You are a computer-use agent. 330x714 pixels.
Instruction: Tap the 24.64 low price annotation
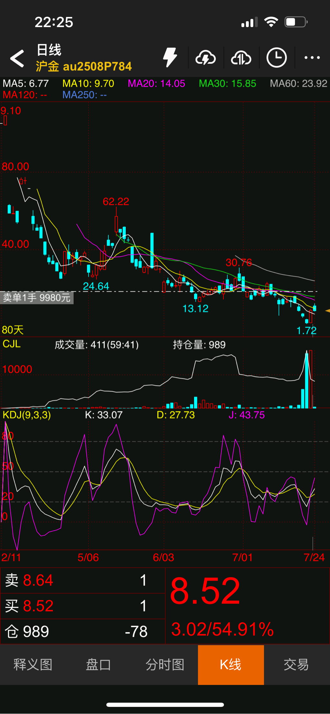pyautogui.click(x=96, y=286)
